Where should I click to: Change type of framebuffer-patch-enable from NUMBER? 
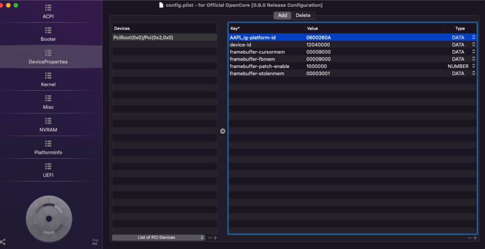click(473, 66)
